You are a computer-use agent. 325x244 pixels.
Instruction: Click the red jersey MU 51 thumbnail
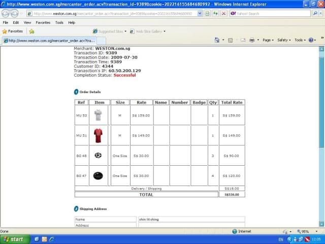tap(98, 136)
